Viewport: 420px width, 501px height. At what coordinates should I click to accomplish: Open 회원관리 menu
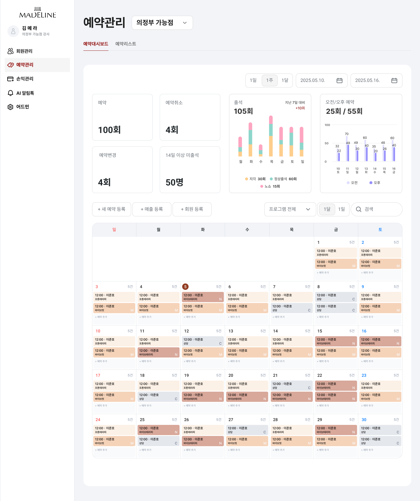coord(37,51)
